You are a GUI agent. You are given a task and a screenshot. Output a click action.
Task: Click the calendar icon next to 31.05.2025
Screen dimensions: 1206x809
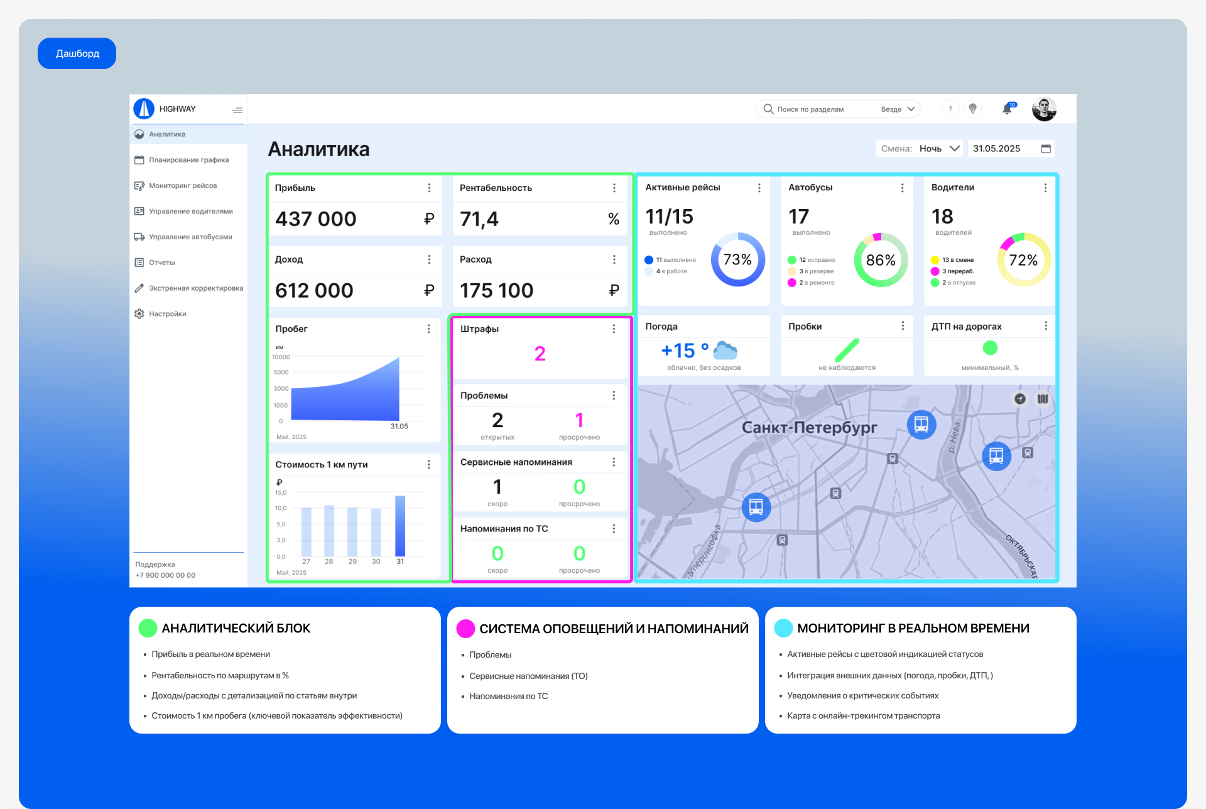coord(1046,148)
